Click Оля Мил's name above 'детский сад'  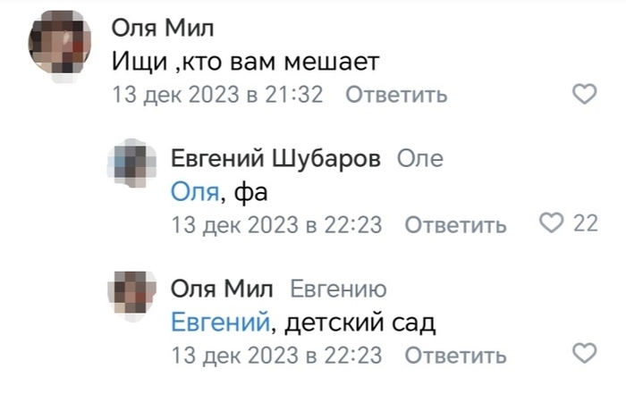(224, 288)
